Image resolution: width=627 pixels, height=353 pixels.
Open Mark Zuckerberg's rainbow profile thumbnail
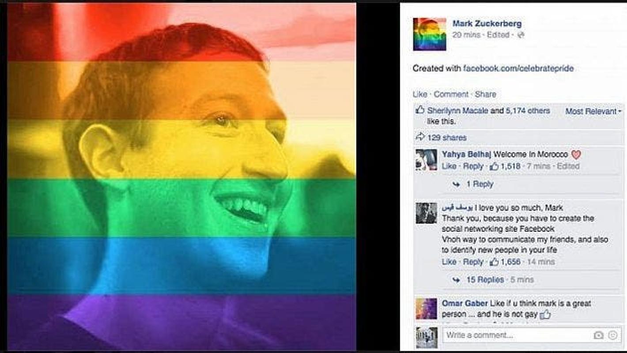[x=429, y=34]
